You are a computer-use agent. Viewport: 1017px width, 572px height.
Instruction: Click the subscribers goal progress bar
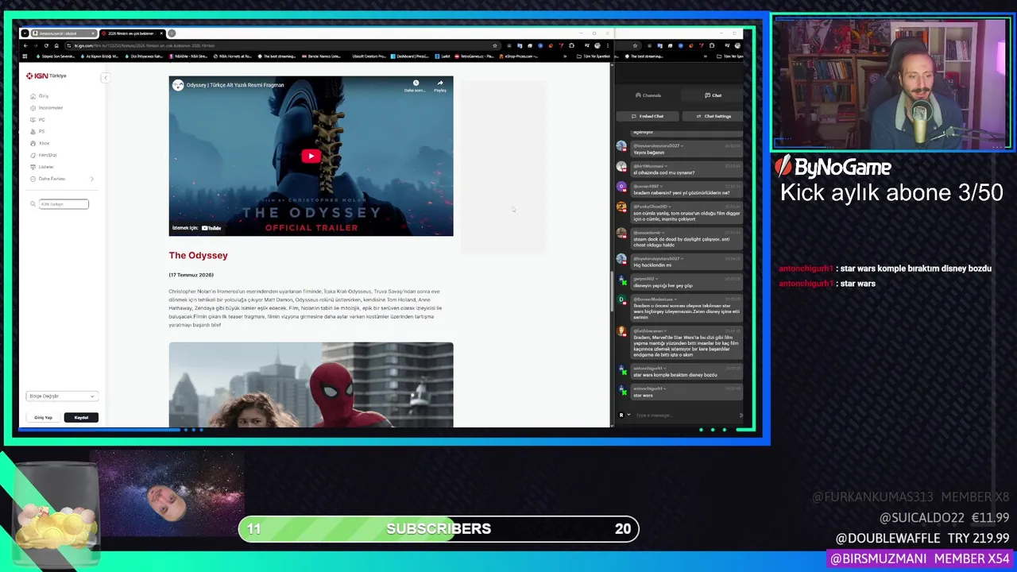click(439, 528)
